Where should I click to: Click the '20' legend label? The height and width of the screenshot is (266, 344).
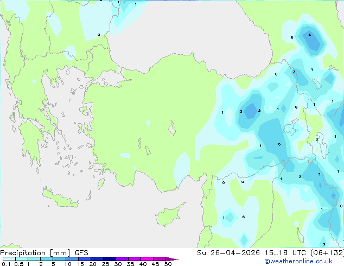click(x=93, y=264)
